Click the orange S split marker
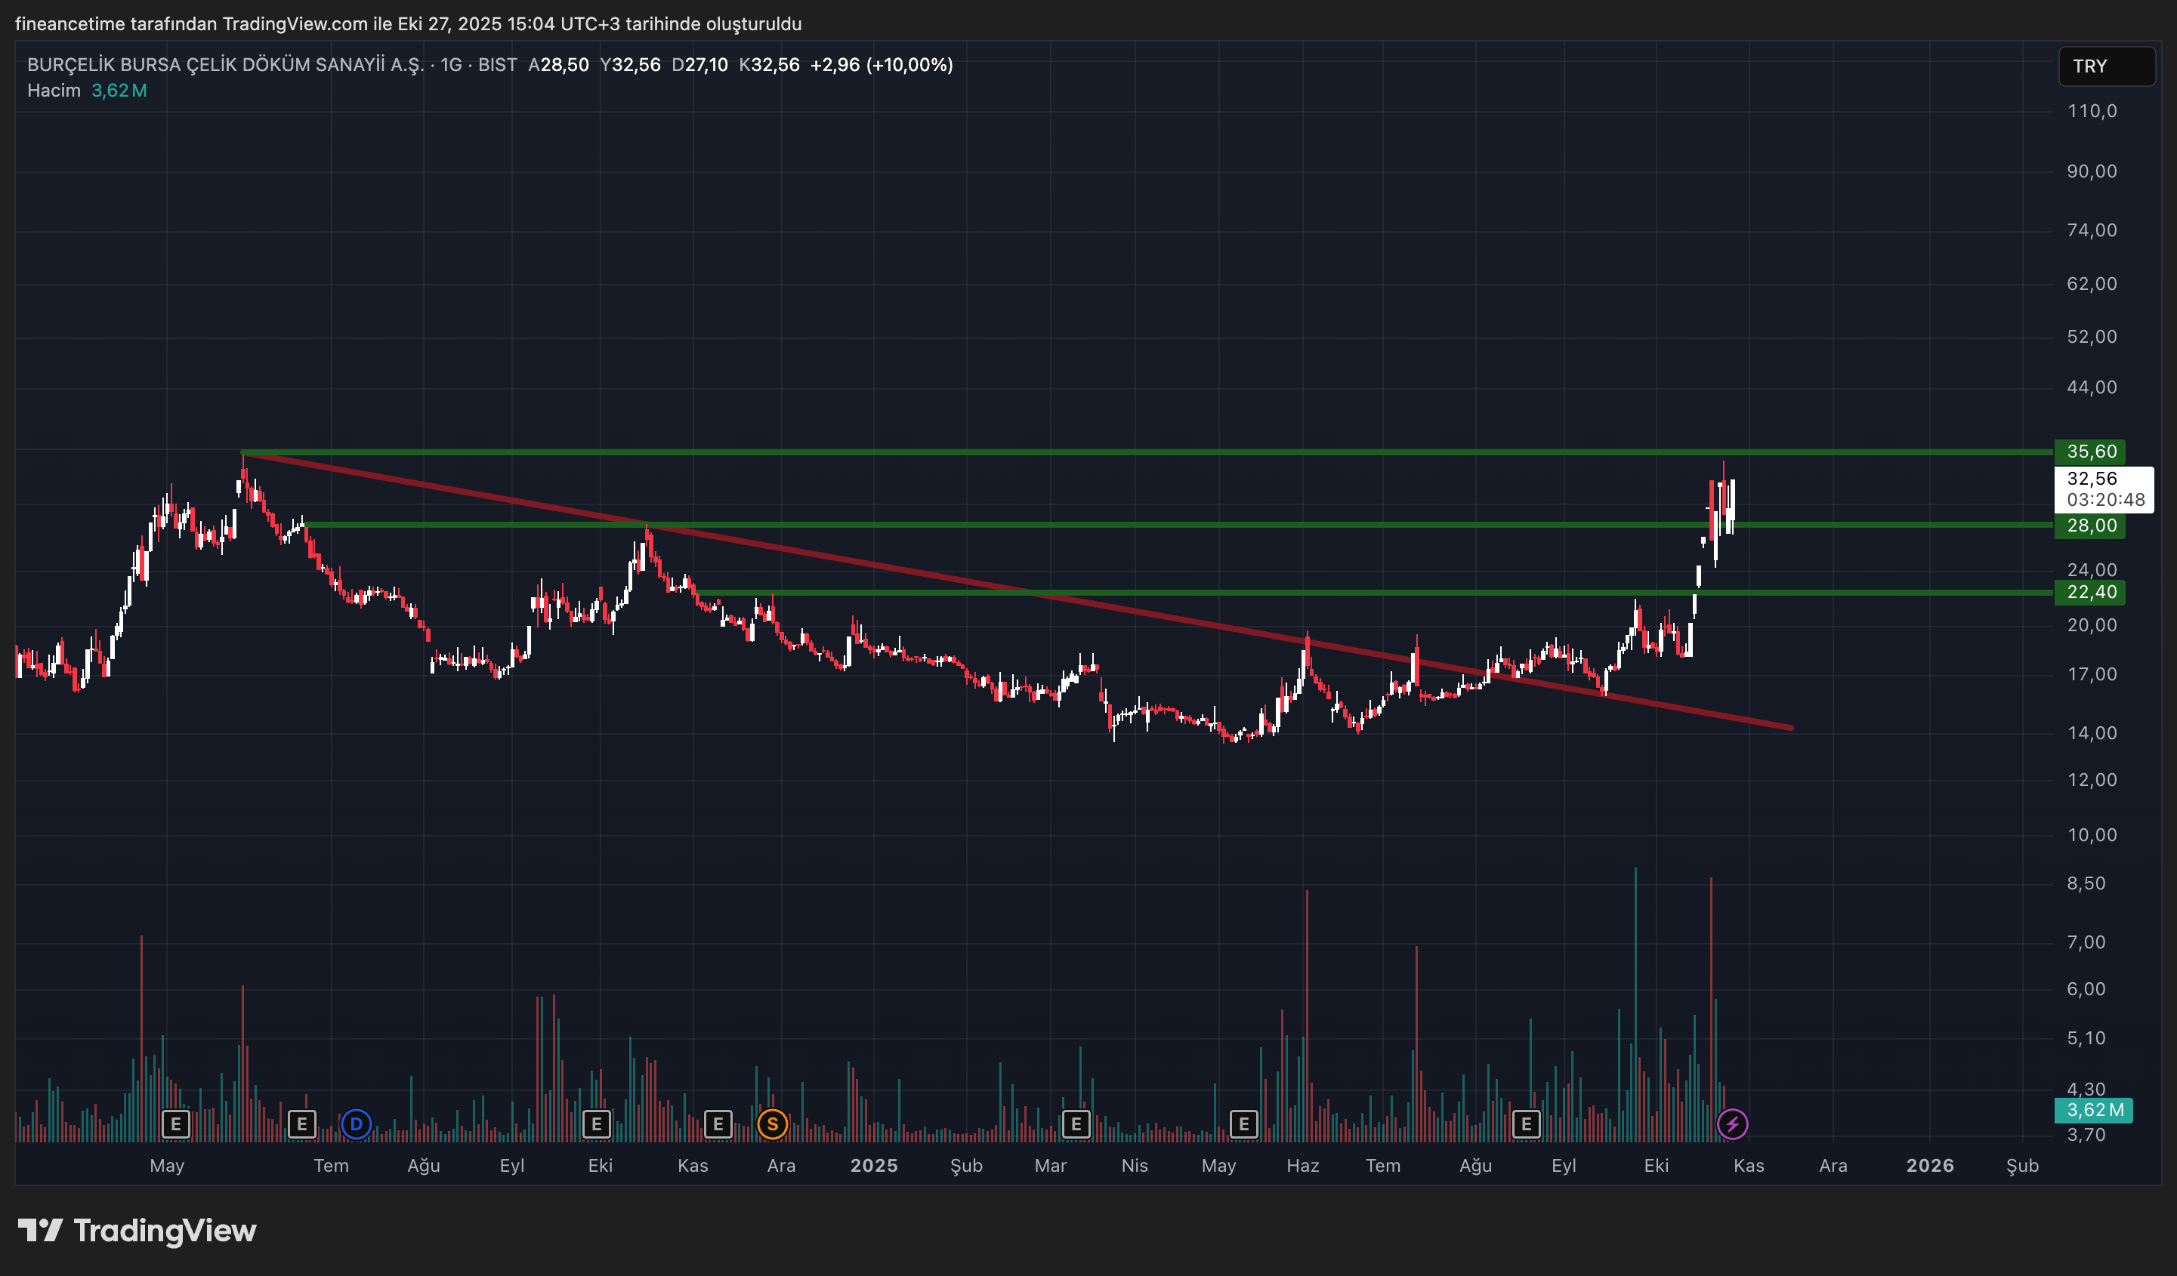 pos(772,1124)
